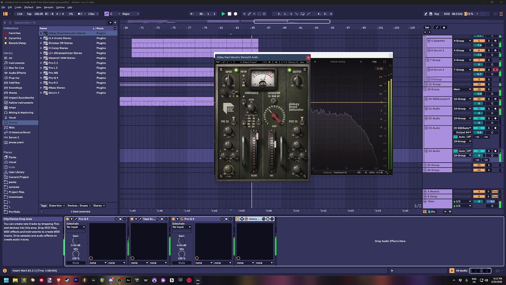Screen dimensions: 506x285
Task: Toggle the arrangement Loop switch
Action: click(x=302, y=14)
